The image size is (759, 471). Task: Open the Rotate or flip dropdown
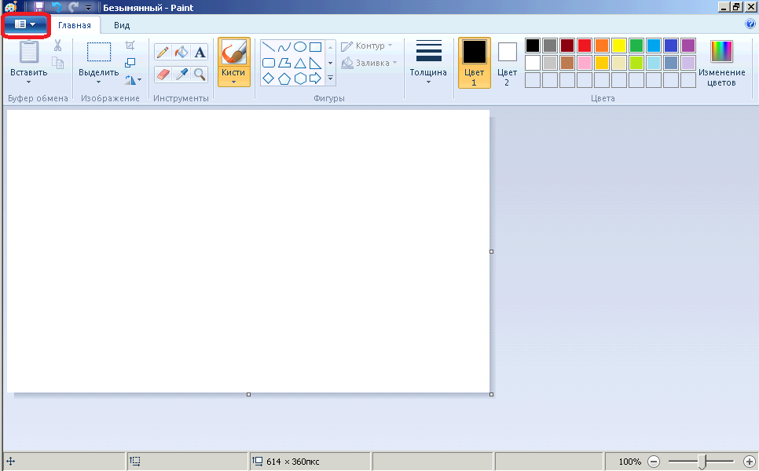[133, 80]
